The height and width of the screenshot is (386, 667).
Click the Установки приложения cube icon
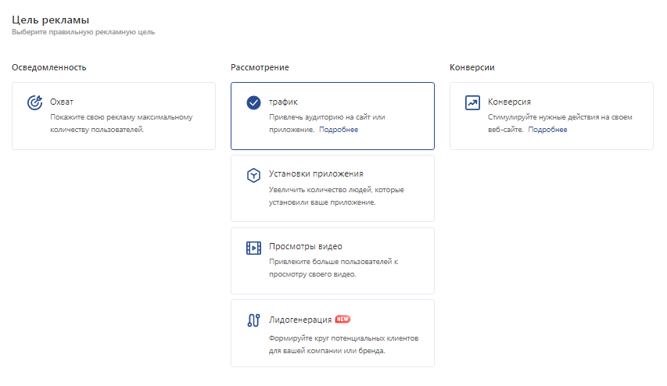click(x=253, y=175)
